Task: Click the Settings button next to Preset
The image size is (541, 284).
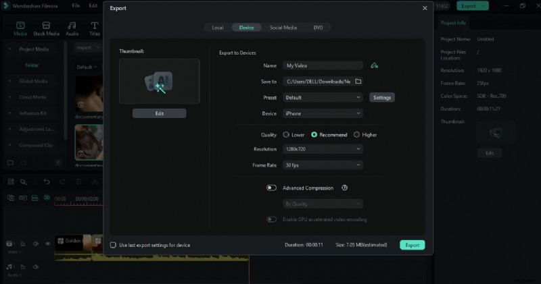Action: tap(382, 98)
